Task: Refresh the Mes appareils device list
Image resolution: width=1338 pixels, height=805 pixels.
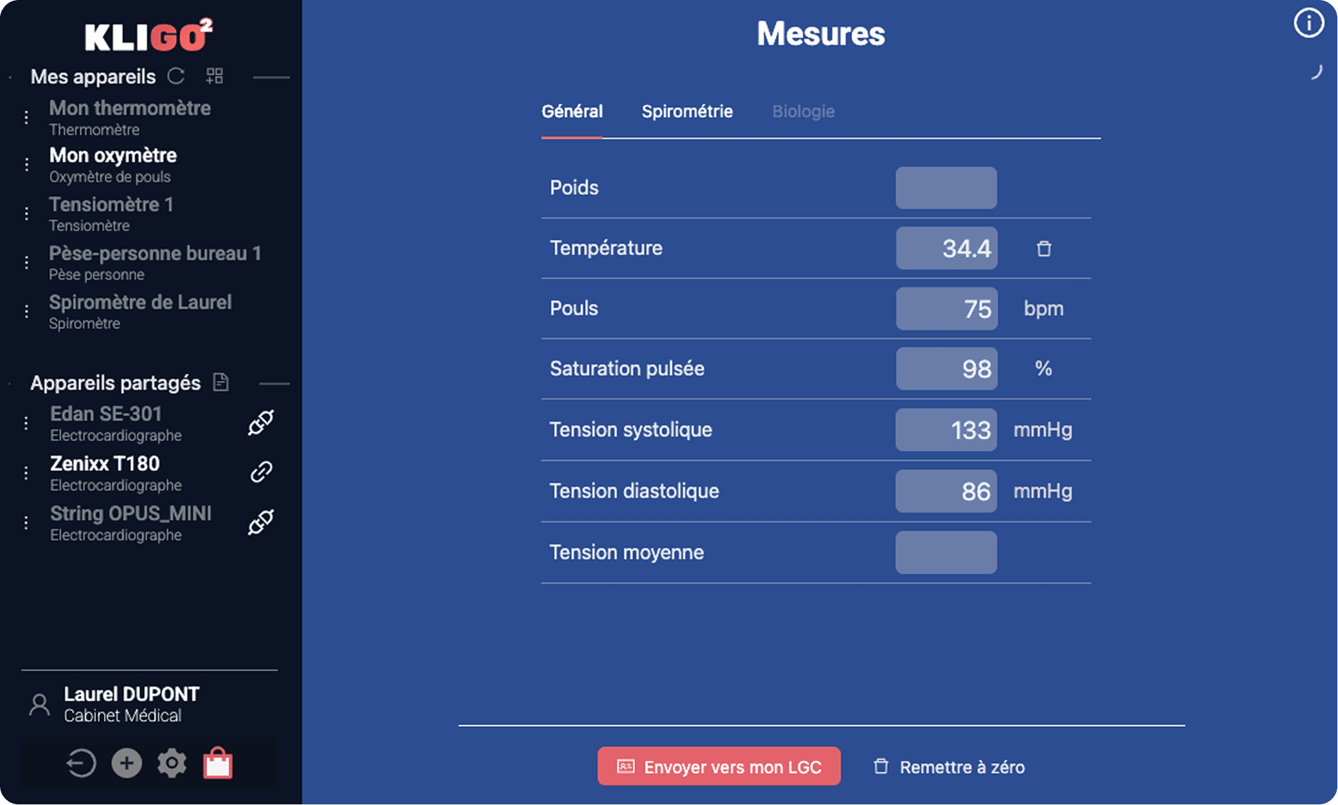Action: click(x=176, y=76)
